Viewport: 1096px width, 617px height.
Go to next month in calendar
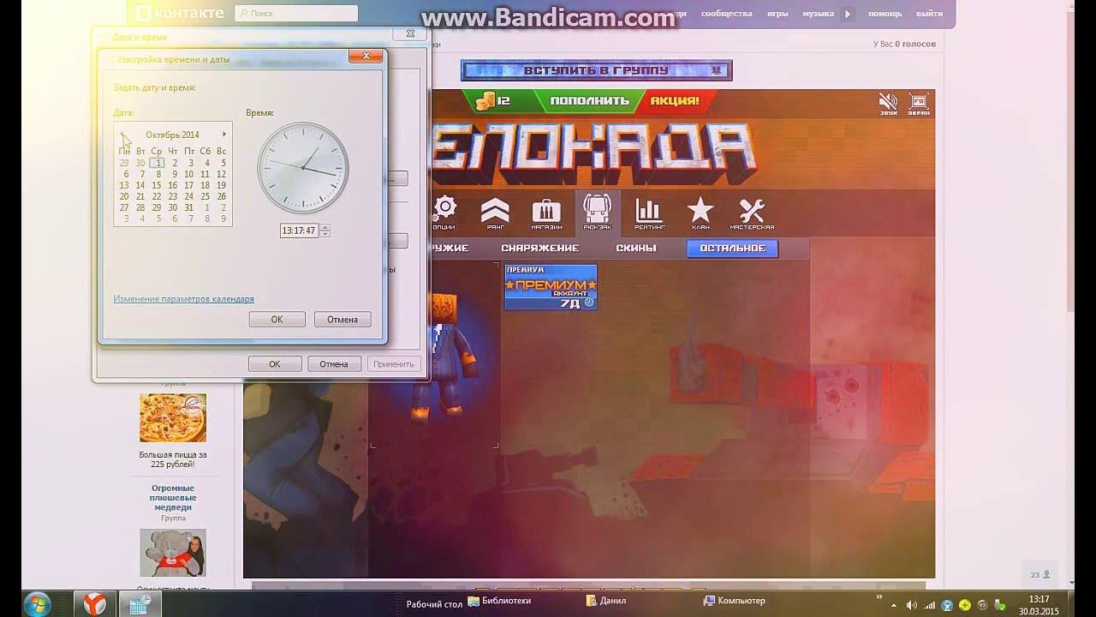[224, 135]
